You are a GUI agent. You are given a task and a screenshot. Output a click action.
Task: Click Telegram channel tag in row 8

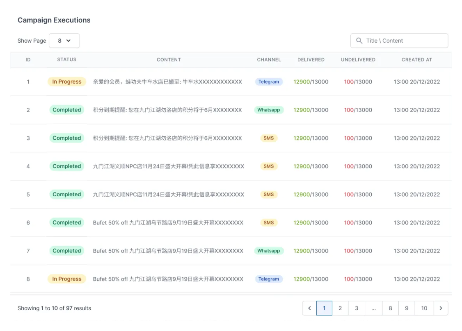269,279
